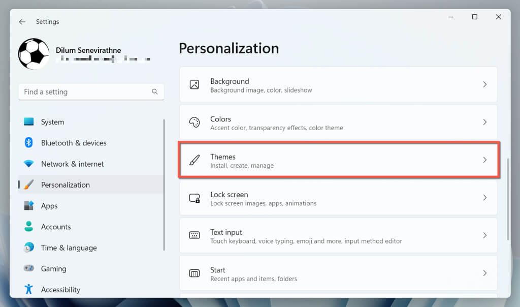Click the Background picture icon
Viewport: 520px width, 307px height.
click(x=194, y=85)
